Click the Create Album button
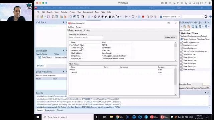The width and height of the screenshot is (214, 120). 170,37
